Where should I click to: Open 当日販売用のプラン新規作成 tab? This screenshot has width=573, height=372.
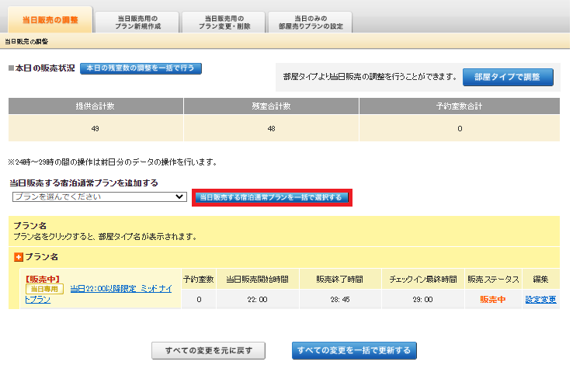[x=137, y=22]
